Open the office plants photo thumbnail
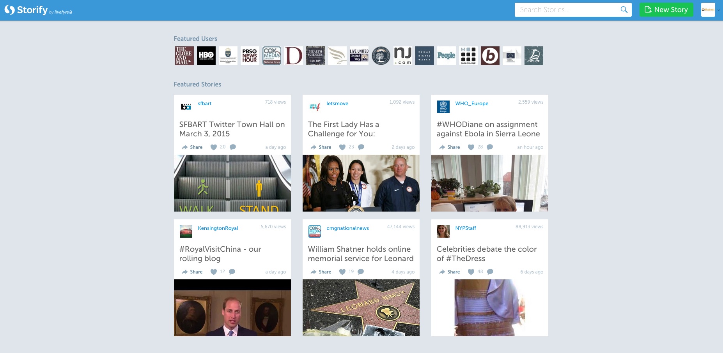The image size is (723, 353). point(490,183)
